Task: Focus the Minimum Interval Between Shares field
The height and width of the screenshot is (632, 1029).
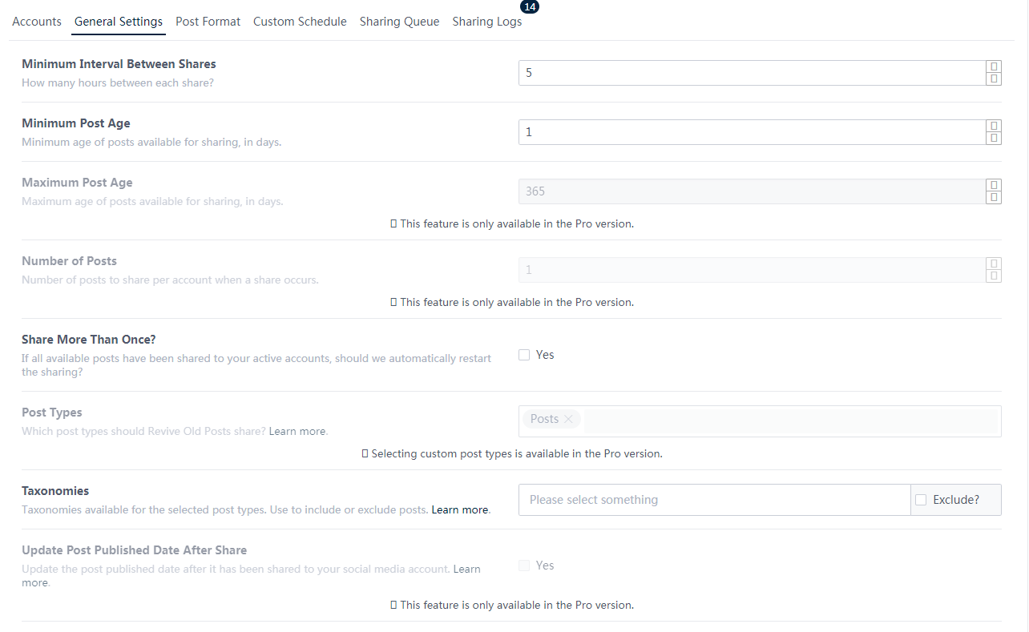Action: coord(751,73)
